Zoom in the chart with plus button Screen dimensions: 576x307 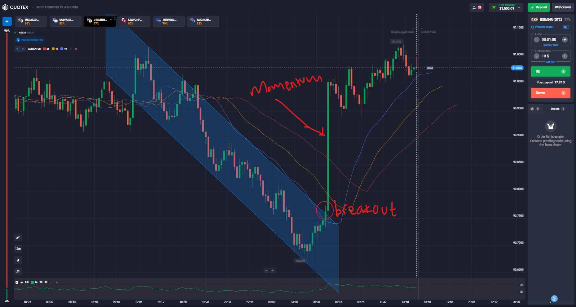coord(273,270)
